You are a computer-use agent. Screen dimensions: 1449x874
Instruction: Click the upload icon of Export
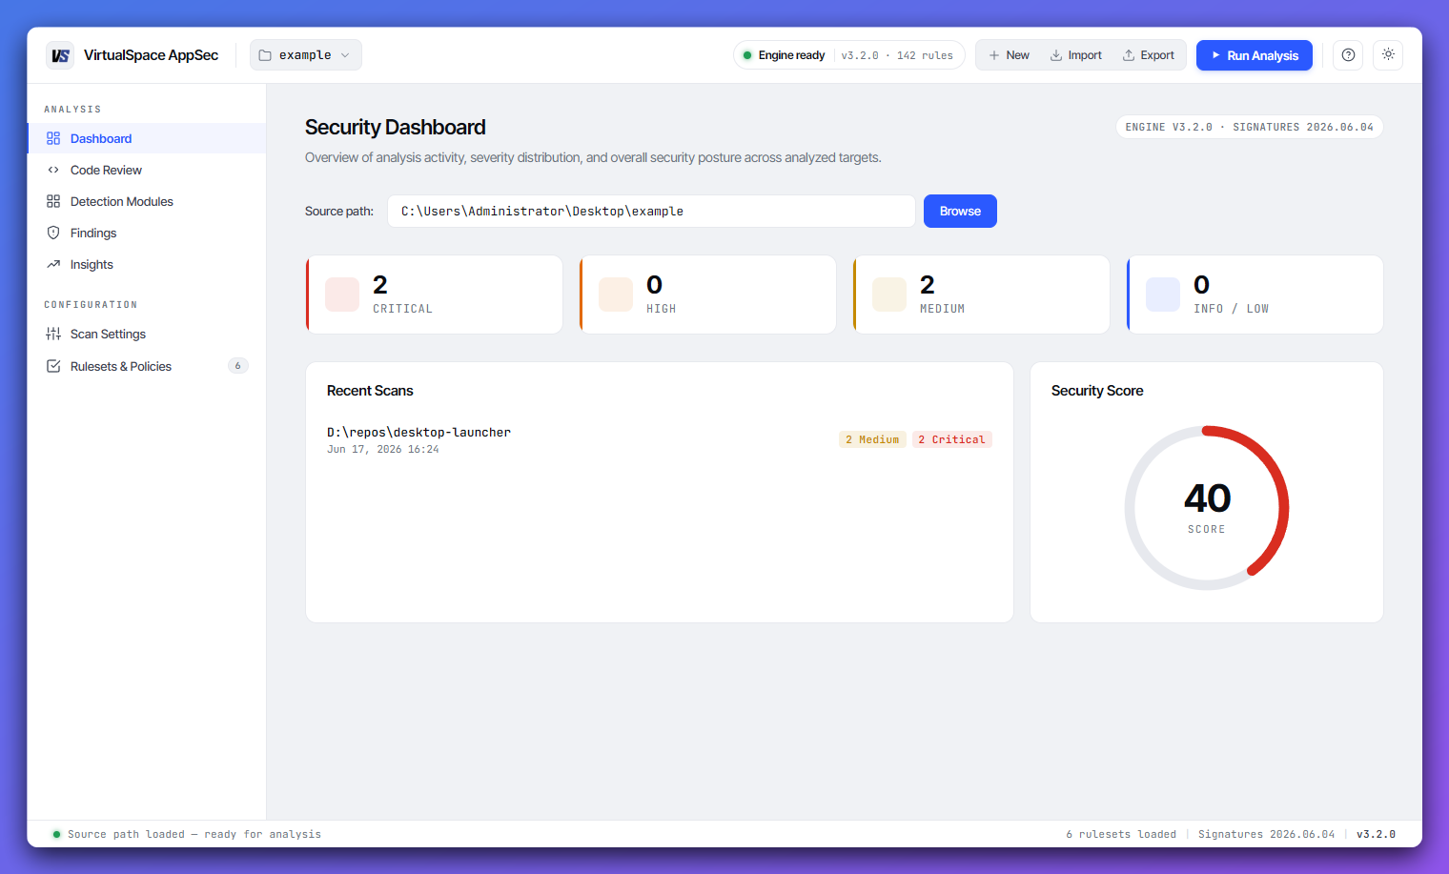(x=1129, y=55)
